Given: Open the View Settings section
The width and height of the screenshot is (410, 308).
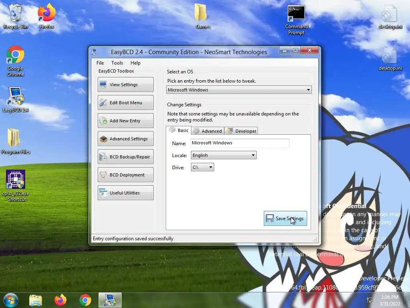Looking at the screenshot, I should point(125,84).
